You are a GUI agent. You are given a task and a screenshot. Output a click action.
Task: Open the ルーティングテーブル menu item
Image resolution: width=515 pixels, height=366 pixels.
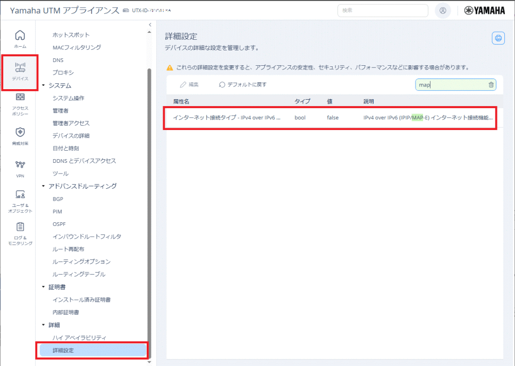79,274
